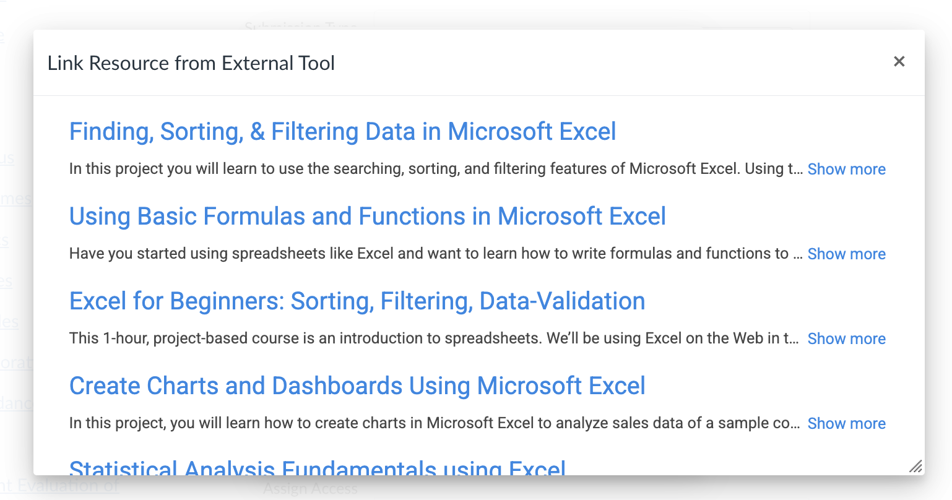952x500 pixels.
Task: Click the 'Link Resource from External Tool' title
Action: pos(191,63)
